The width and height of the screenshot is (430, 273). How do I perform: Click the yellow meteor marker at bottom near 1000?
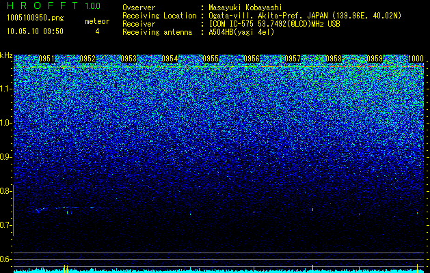click(x=417, y=269)
